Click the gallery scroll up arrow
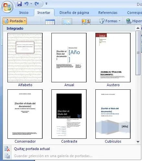This screenshot has height=161, width=142. coord(138,28)
